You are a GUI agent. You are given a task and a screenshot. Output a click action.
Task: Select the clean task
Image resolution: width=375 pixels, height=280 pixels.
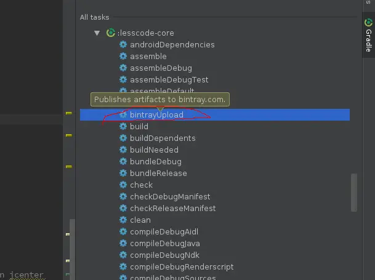point(140,220)
